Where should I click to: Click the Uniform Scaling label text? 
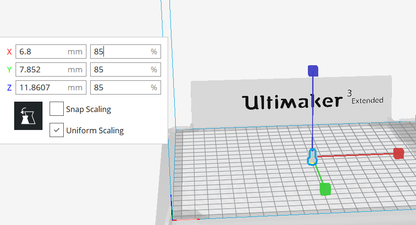[x=95, y=130]
